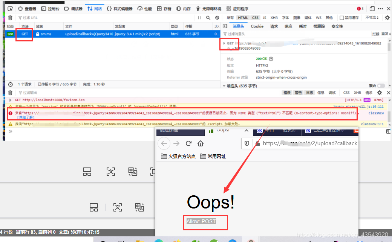
Task: Filter network requests by HTML
Action: 243,18
